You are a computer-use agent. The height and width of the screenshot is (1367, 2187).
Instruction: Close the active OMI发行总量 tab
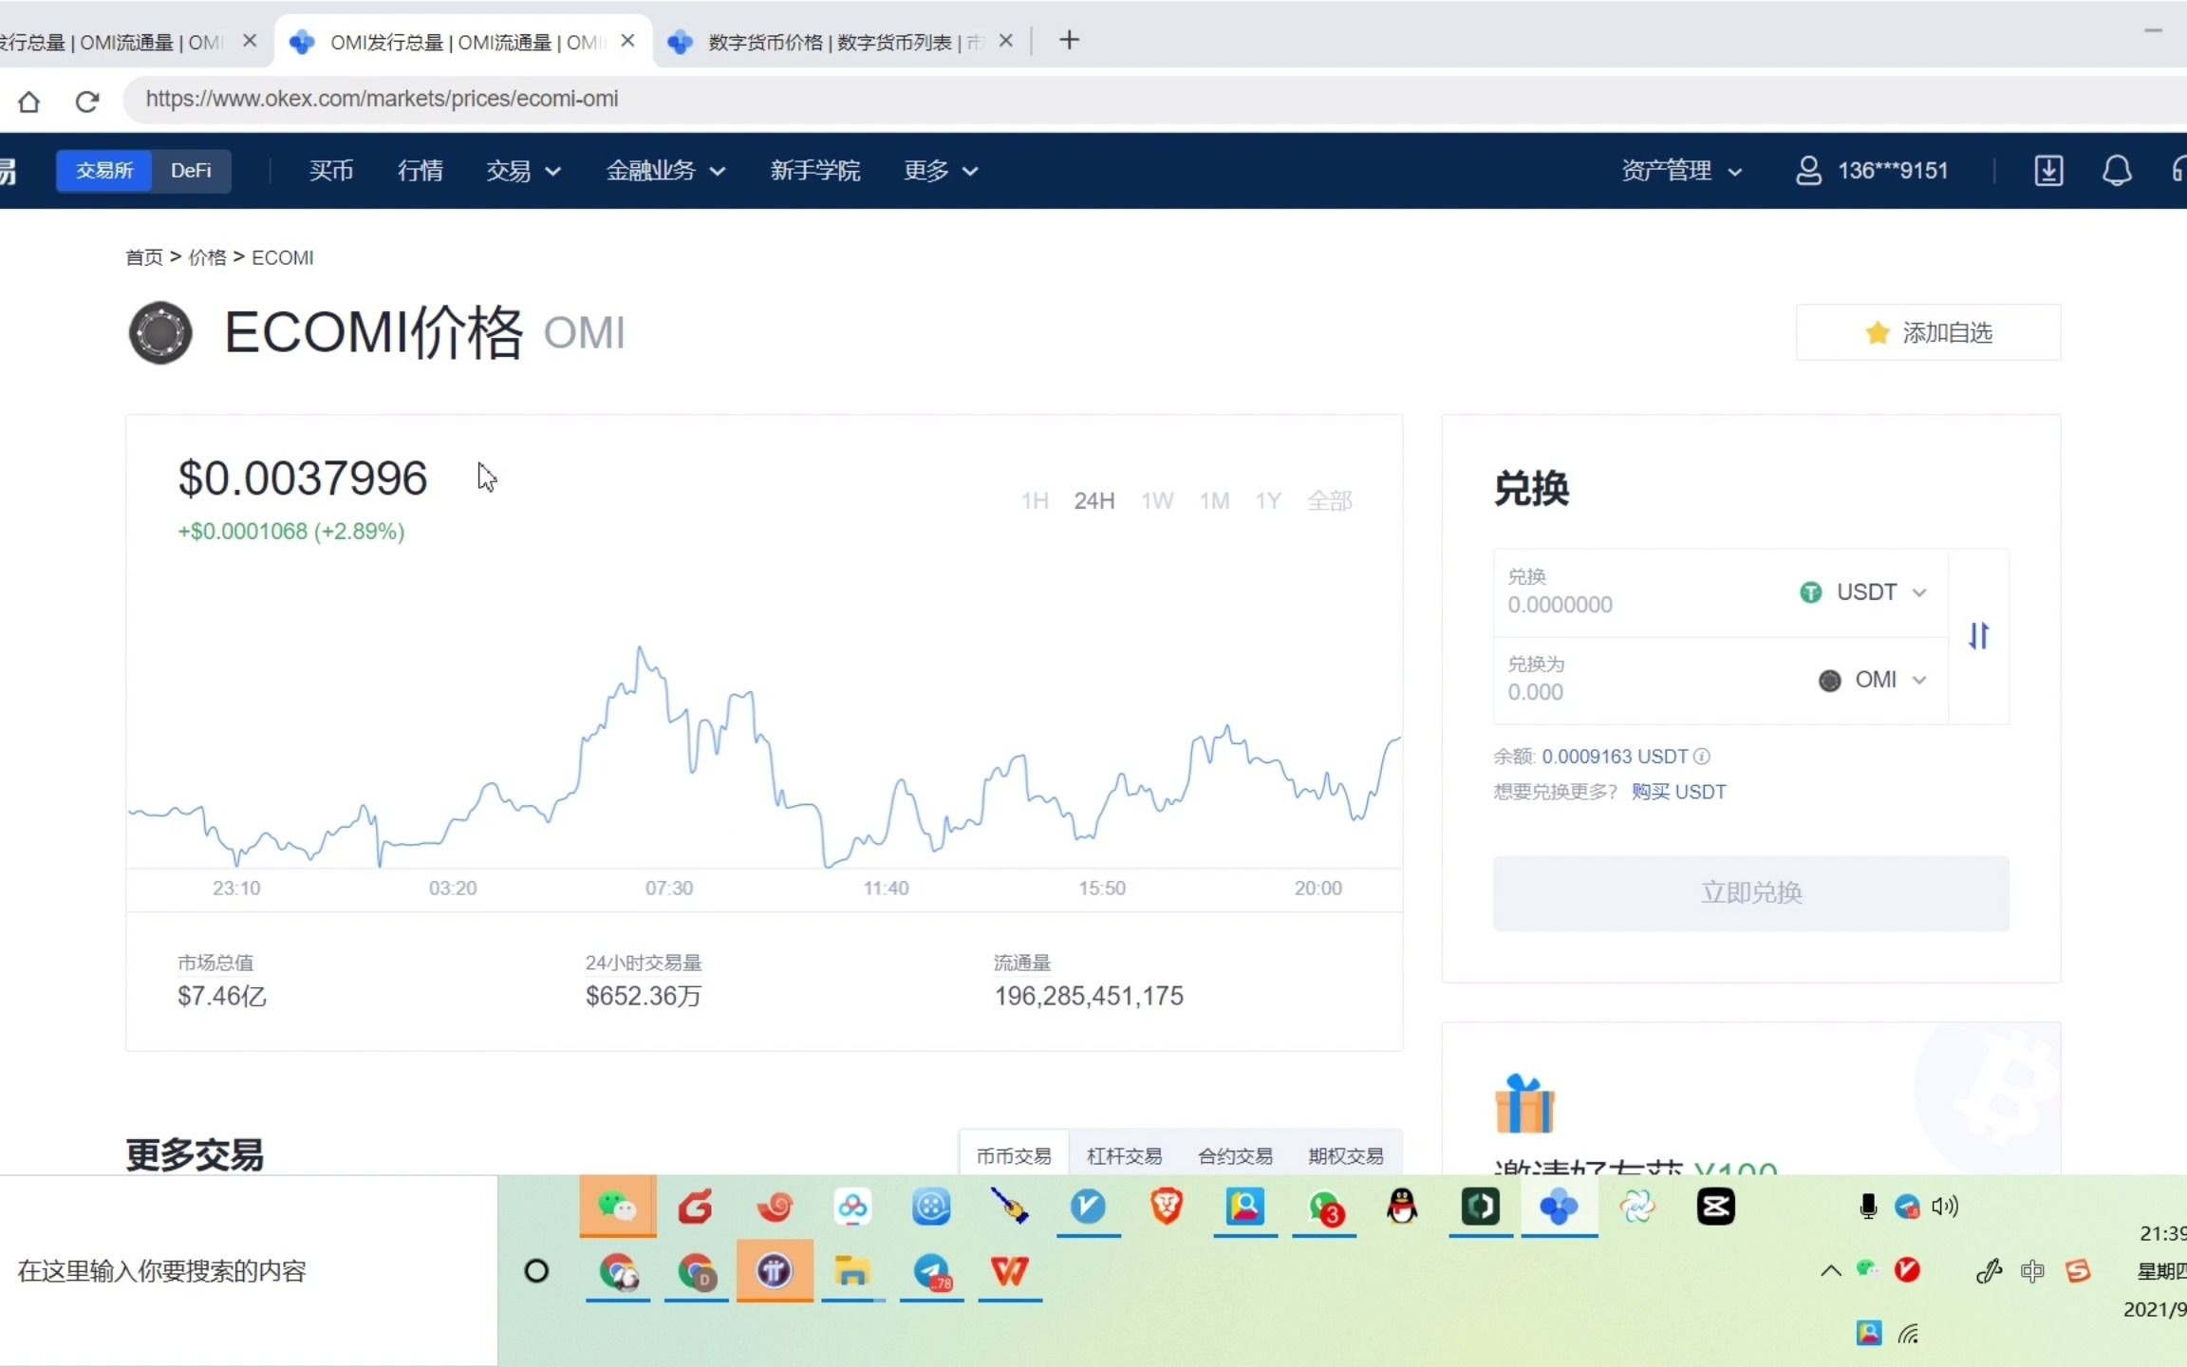point(627,41)
